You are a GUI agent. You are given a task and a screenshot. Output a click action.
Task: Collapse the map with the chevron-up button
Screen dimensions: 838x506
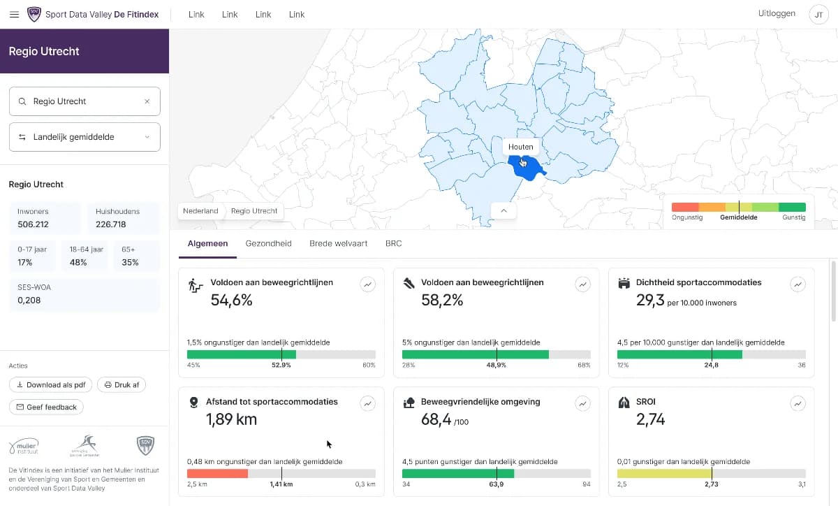point(503,210)
